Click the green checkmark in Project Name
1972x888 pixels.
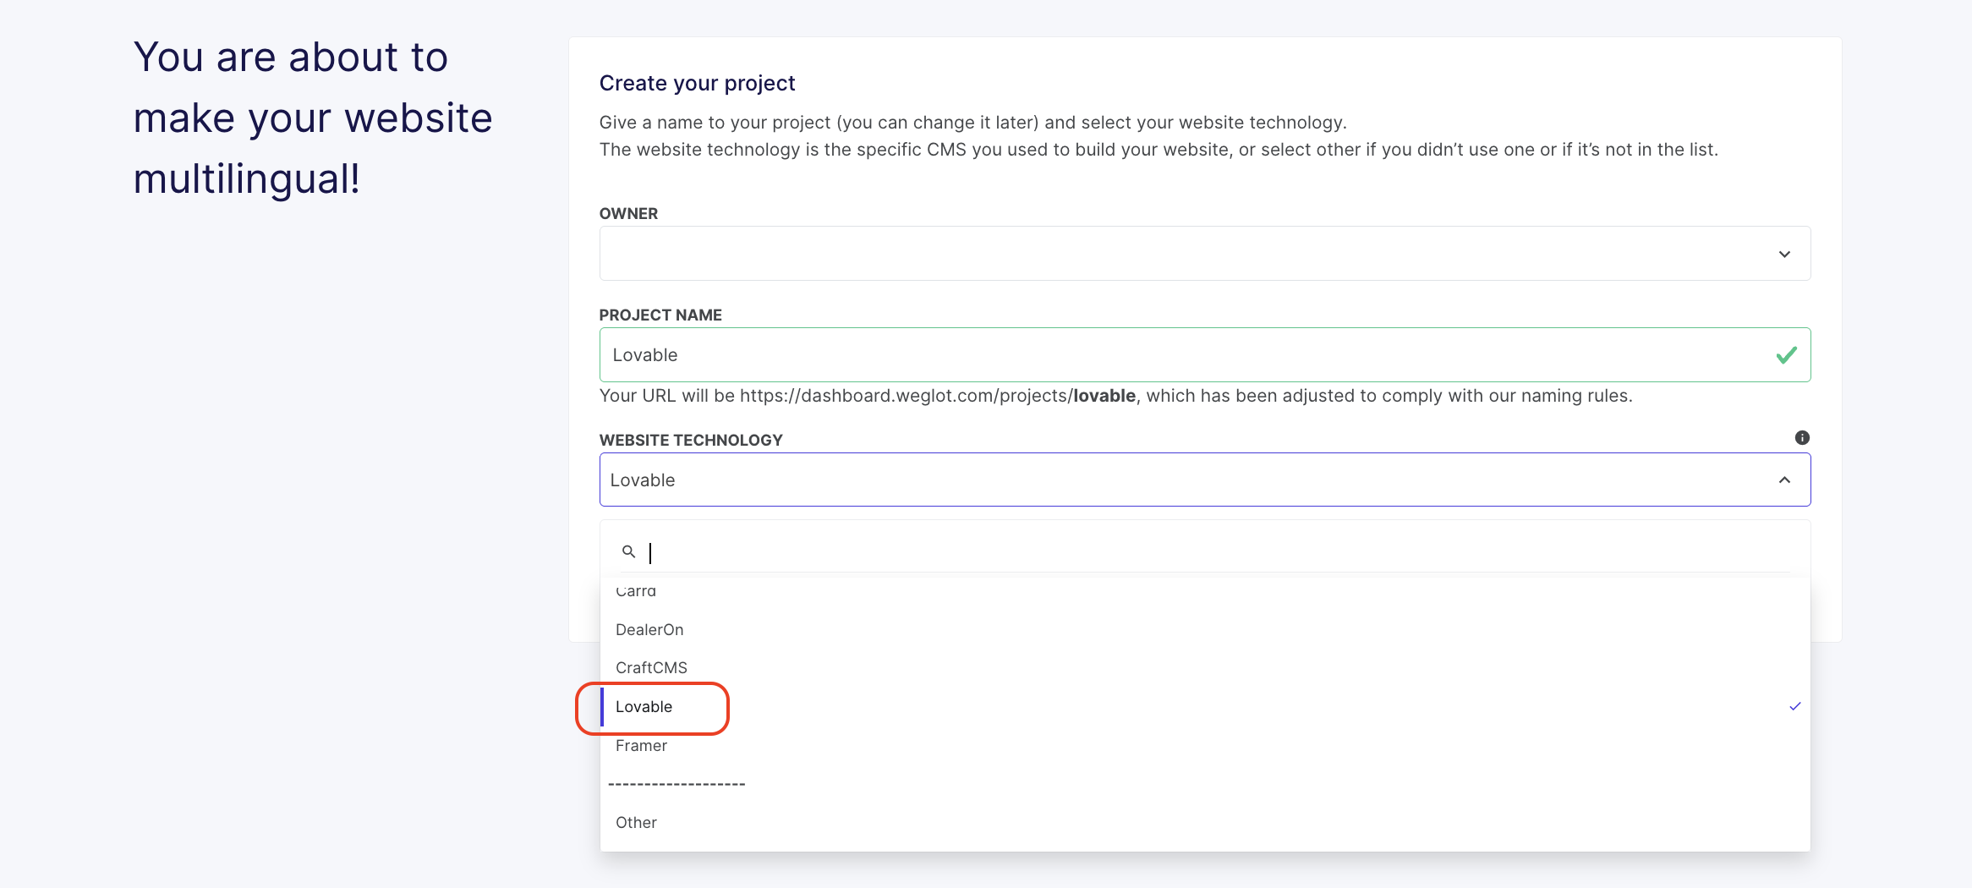pos(1786,355)
